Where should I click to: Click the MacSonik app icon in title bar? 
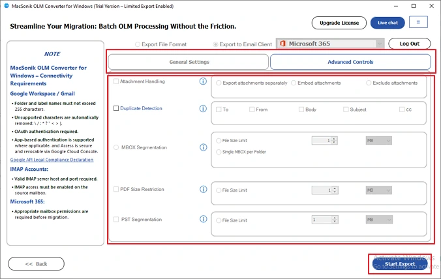(x=6, y=6)
